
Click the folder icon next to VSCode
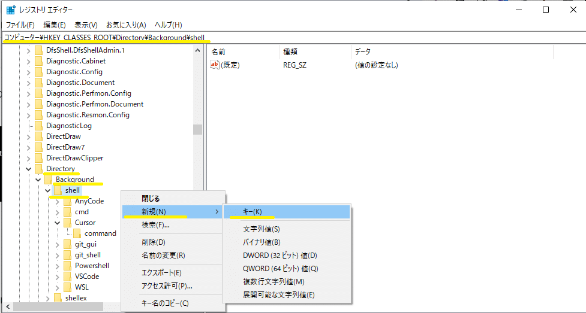point(67,277)
